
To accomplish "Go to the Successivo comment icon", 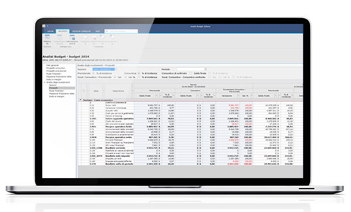I will pos(112,37).
